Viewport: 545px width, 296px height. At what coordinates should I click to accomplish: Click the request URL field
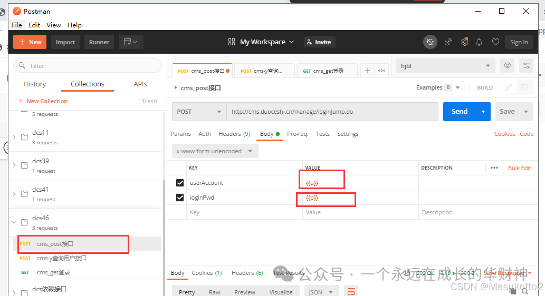pyautogui.click(x=332, y=112)
